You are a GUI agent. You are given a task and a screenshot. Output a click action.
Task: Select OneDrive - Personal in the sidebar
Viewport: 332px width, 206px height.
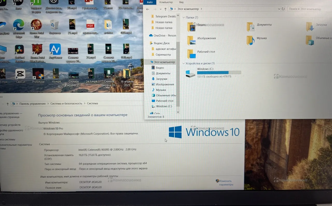(x=162, y=35)
